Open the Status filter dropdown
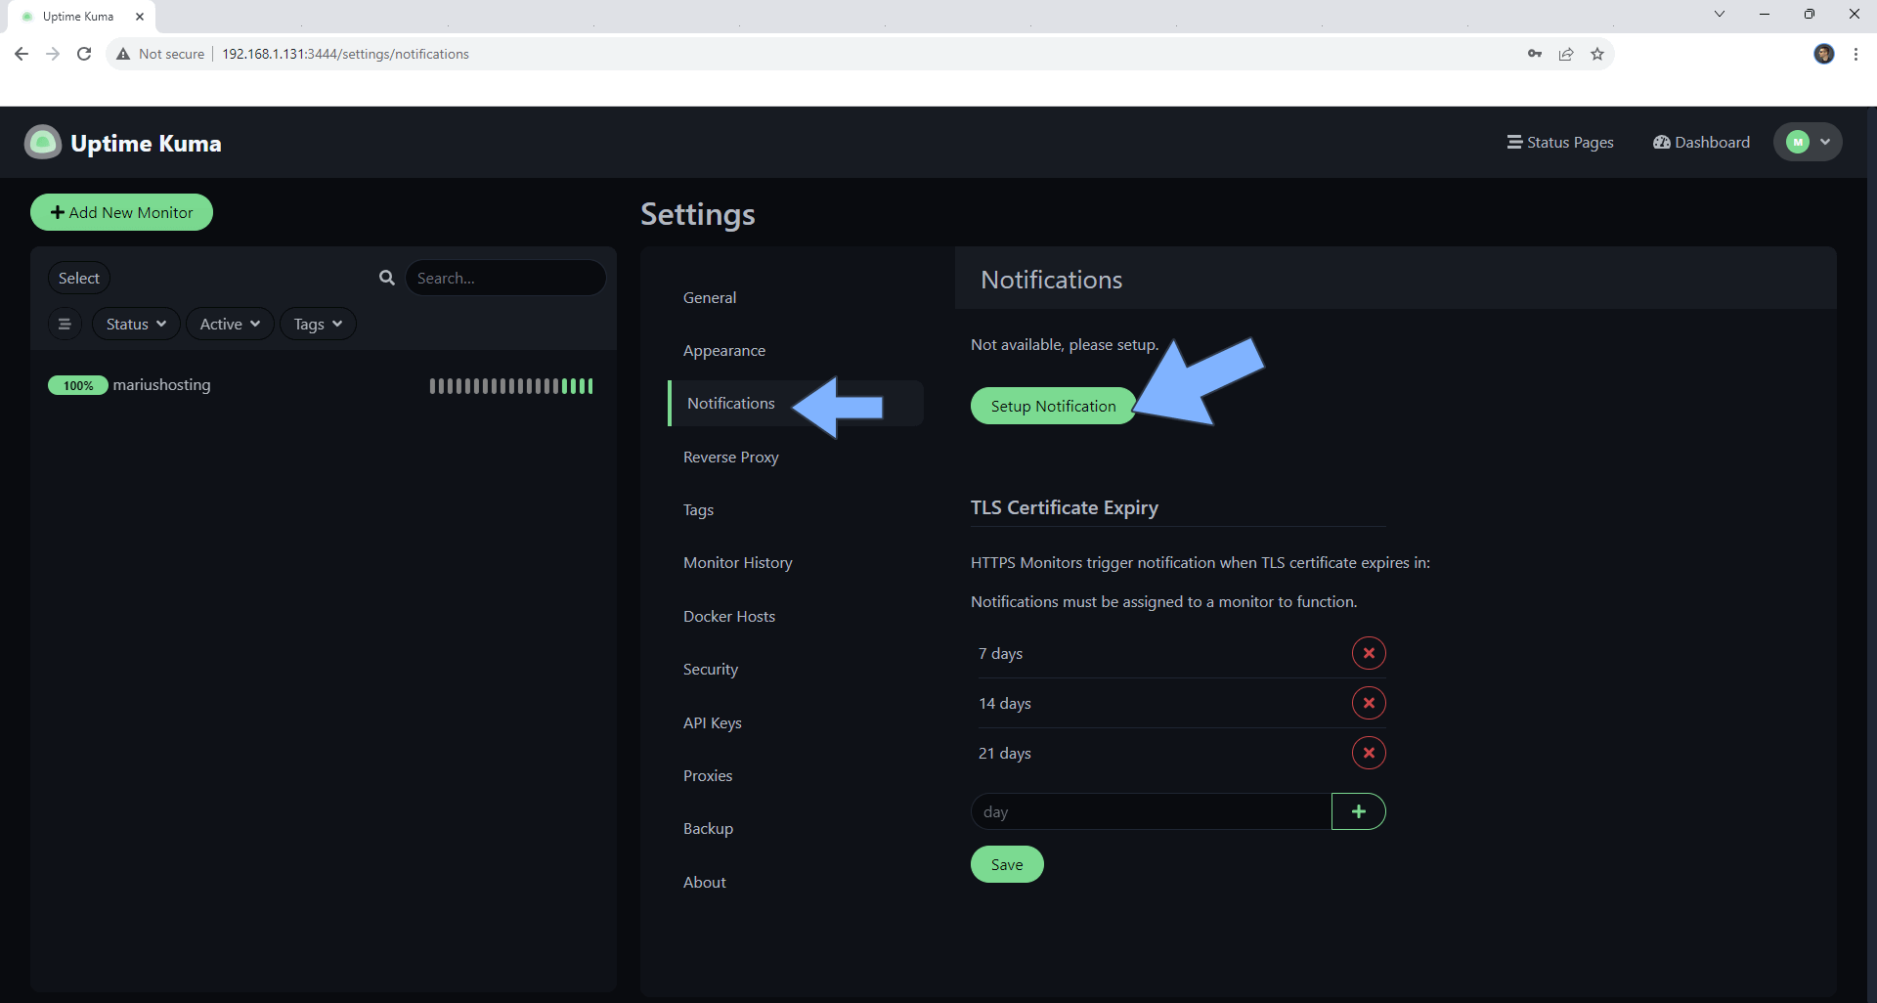 (x=134, y=324)
